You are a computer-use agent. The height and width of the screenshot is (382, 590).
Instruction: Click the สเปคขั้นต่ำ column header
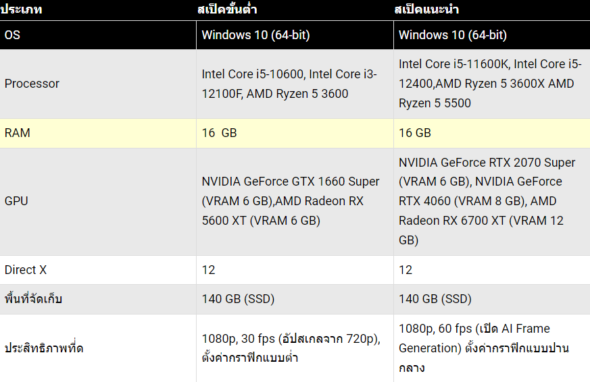point(227,9)
